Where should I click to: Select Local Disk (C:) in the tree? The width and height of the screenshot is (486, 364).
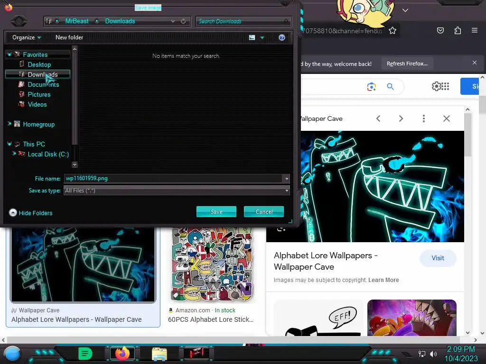pos(48,154)
